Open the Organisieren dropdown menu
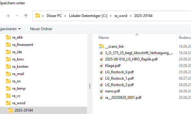The width and height of the screenshot is (191, 114). coord(10,29)
